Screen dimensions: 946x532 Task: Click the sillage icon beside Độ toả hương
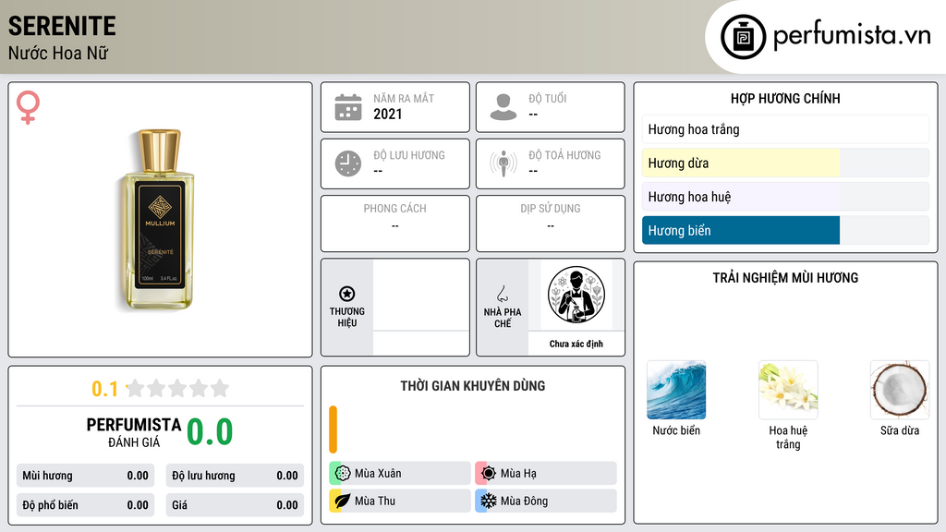[503, 163]
